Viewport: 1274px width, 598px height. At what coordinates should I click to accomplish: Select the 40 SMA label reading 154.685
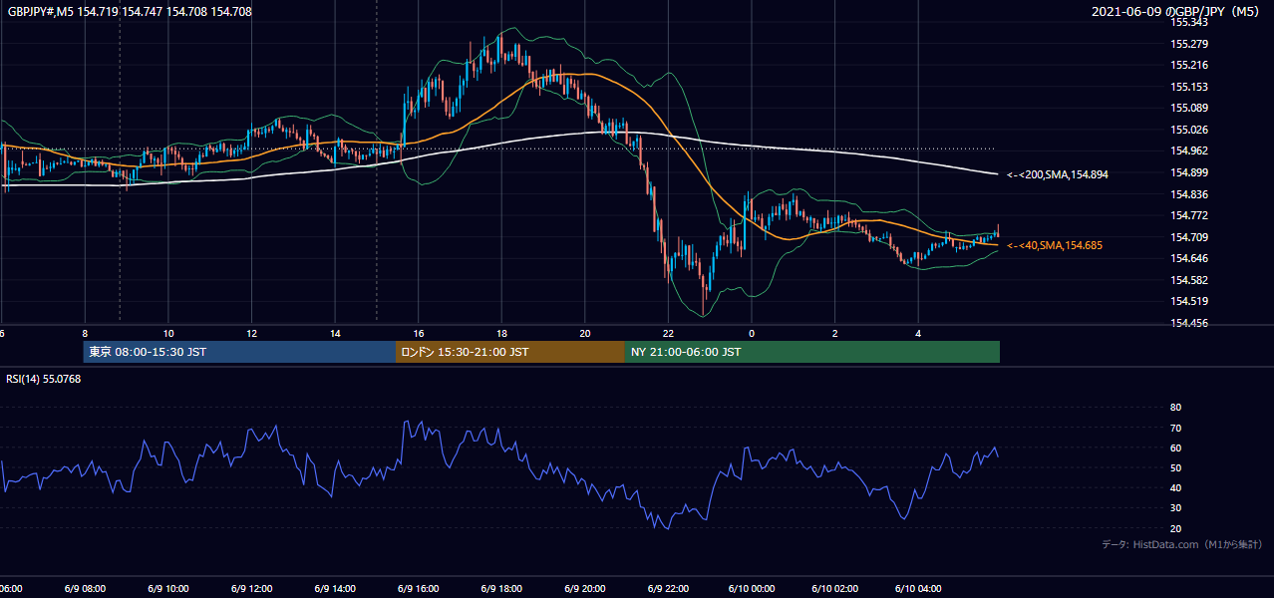point(1055,245)
